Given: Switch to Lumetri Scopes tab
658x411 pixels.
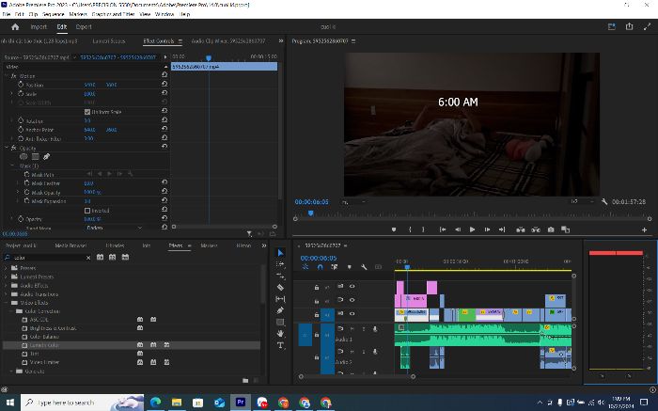Looking at the screenshot, I should 109,41.
